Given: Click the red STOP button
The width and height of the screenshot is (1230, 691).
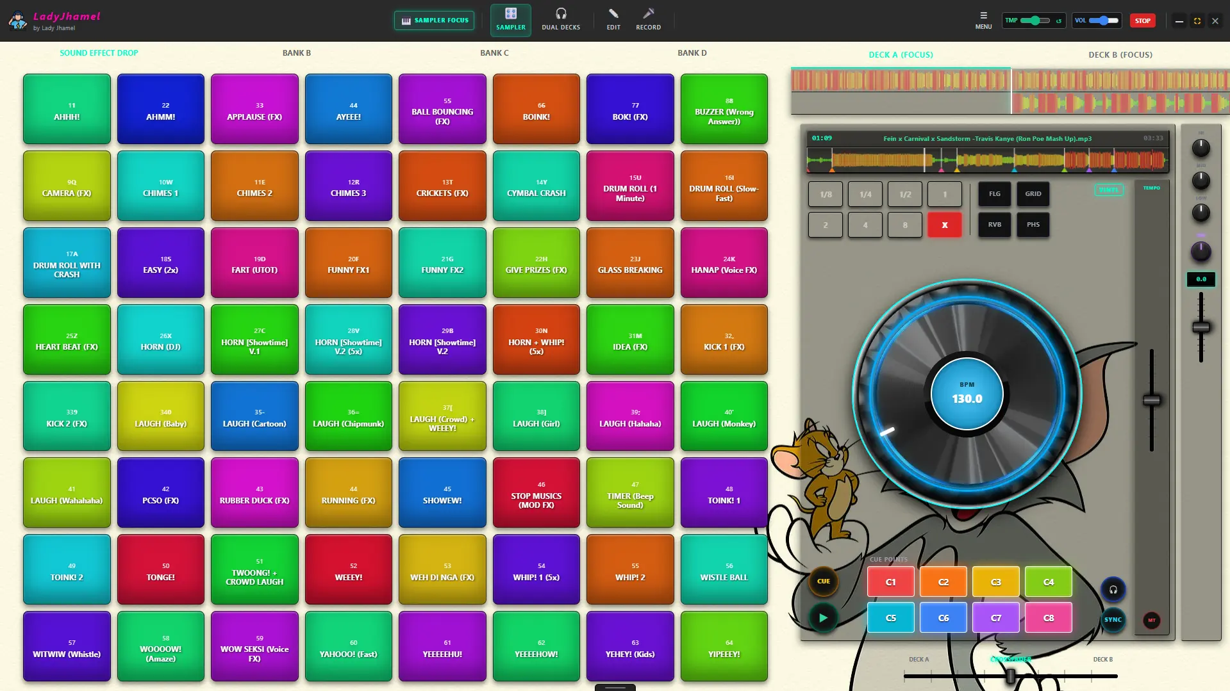Looking at the screenshot, I should [x=1143, y=20].
